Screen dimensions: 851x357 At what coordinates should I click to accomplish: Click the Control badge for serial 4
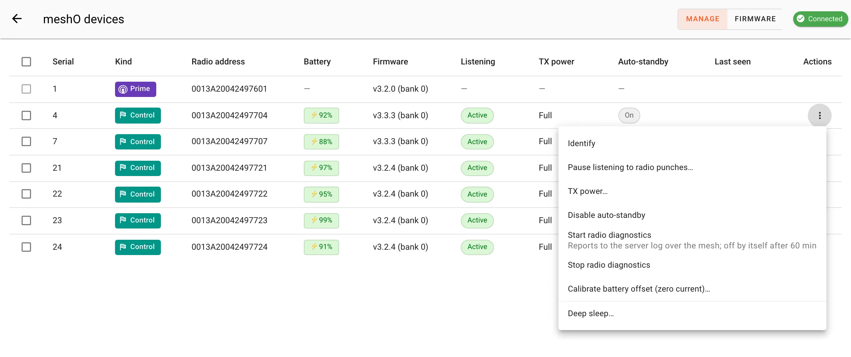click(x=138, y=116)
